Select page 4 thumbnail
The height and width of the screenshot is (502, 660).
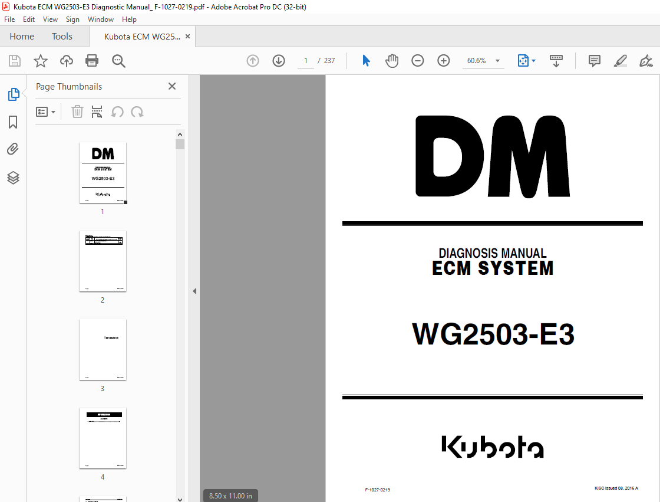103,438
